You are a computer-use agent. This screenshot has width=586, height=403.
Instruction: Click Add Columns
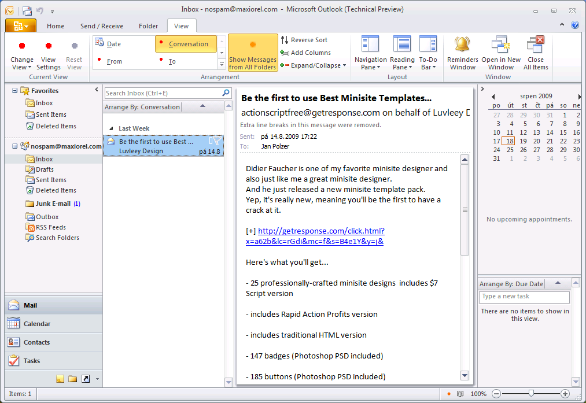click(306, 53)
